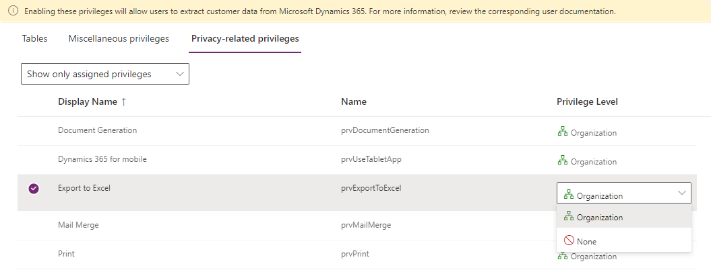Image resolution: width=711 pixels, height=272 pixels.
Task: Uncheck the Export to Excel row checkmark
Action: pos(34,189)
